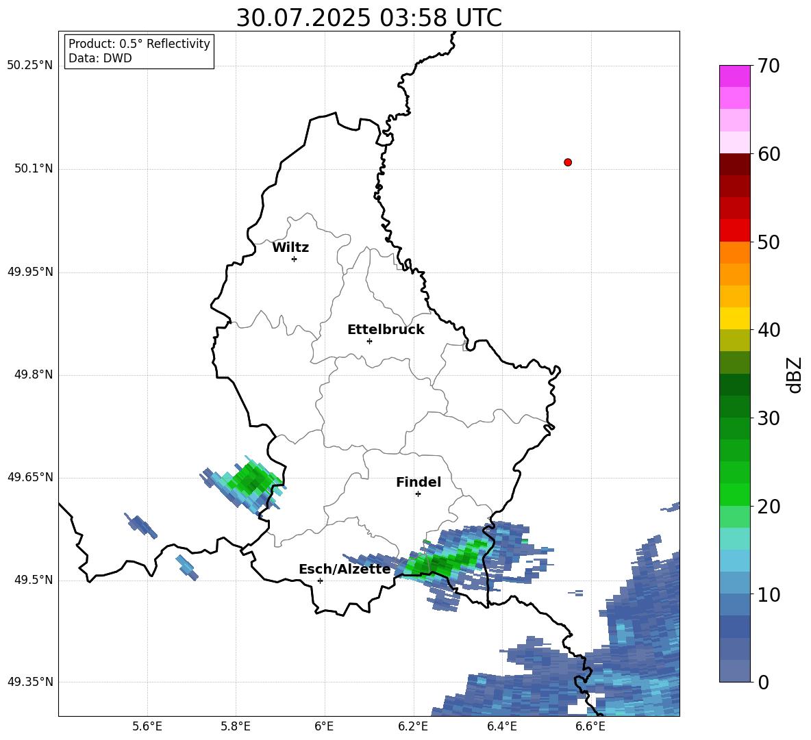Click the 49.95°N latitude label
The height and width of the screenshot is (740, 811).
(x=30, y=272)
